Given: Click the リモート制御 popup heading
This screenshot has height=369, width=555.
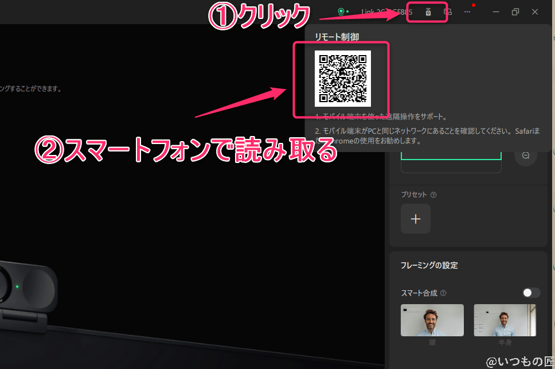Looking at the screenshot, I should (337, 37).
